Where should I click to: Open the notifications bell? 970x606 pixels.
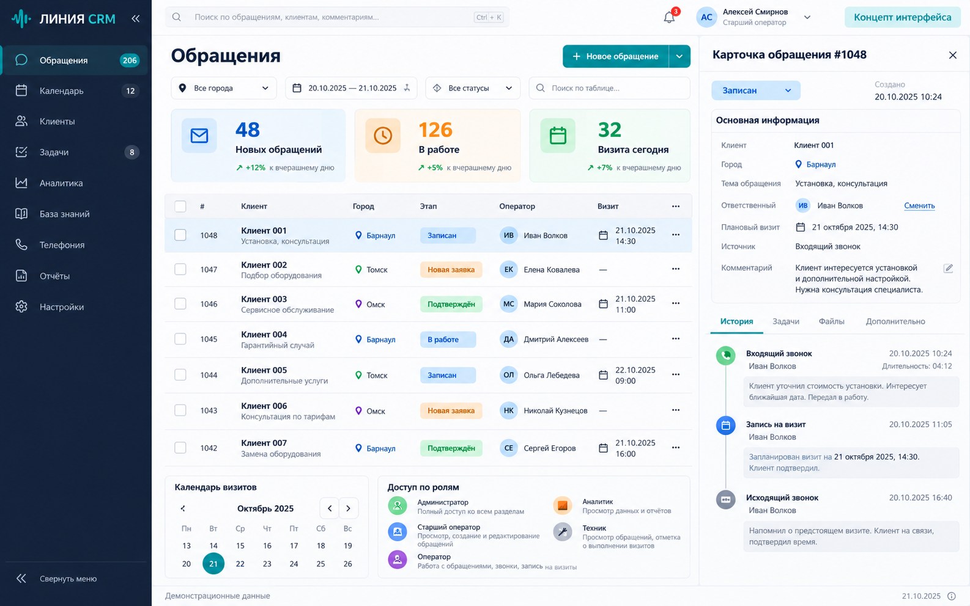click(x=669, y=17)
